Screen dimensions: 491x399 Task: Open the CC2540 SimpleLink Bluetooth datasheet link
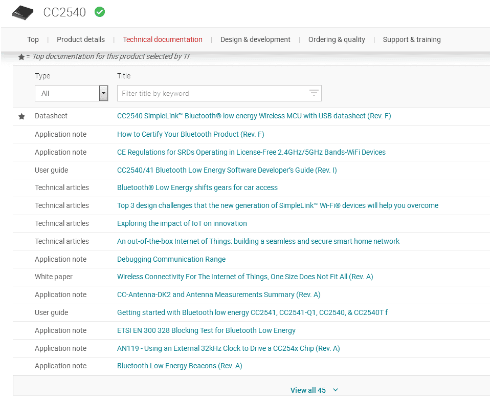254,116
